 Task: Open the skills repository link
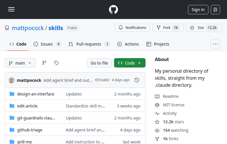(56, 28)
